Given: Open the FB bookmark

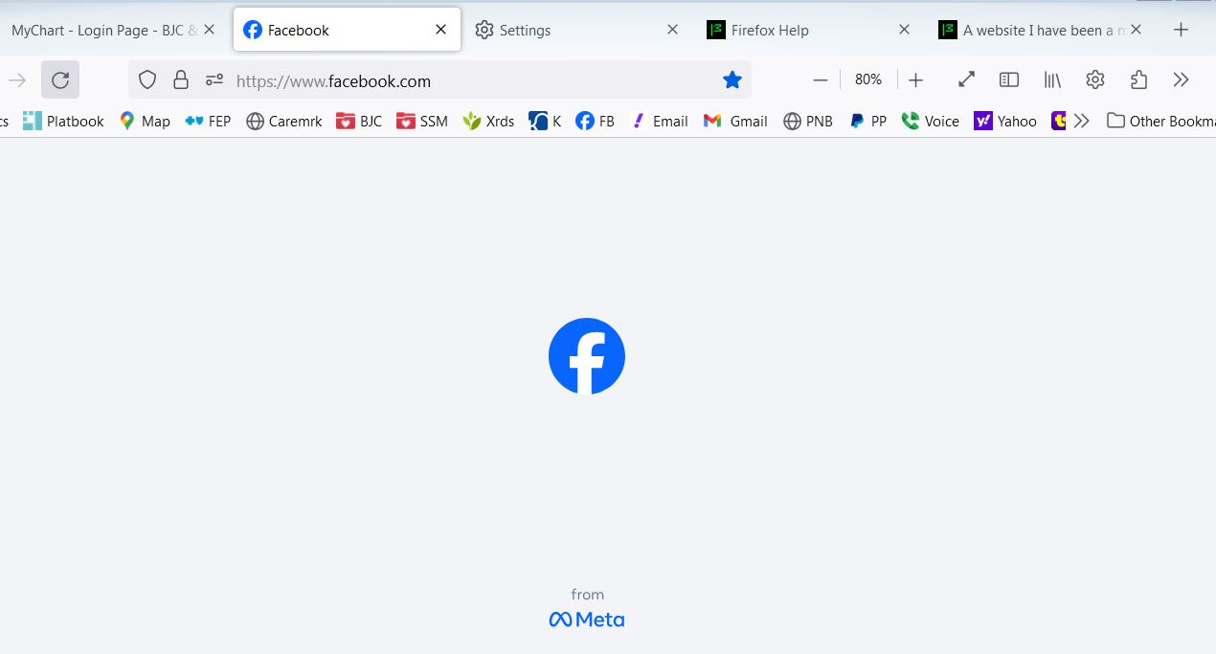Looking at the screenshot, I should coord(595,121).
